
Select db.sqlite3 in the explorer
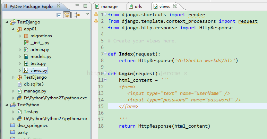[34, 84]
